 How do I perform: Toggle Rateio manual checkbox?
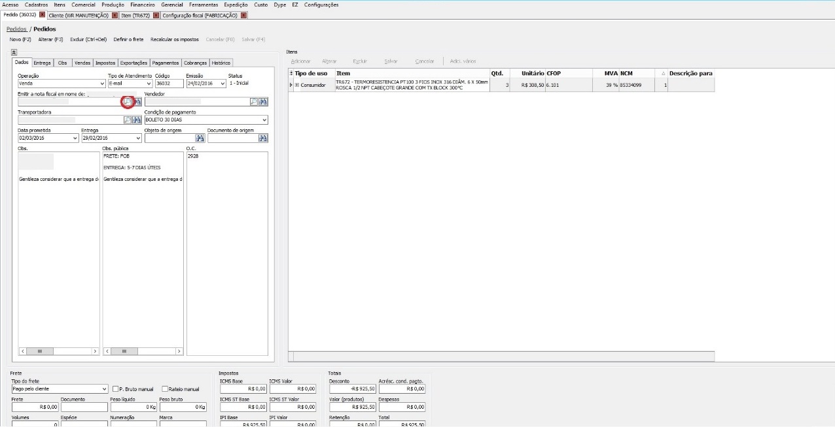pyautogui.click(x=164, y=388)
